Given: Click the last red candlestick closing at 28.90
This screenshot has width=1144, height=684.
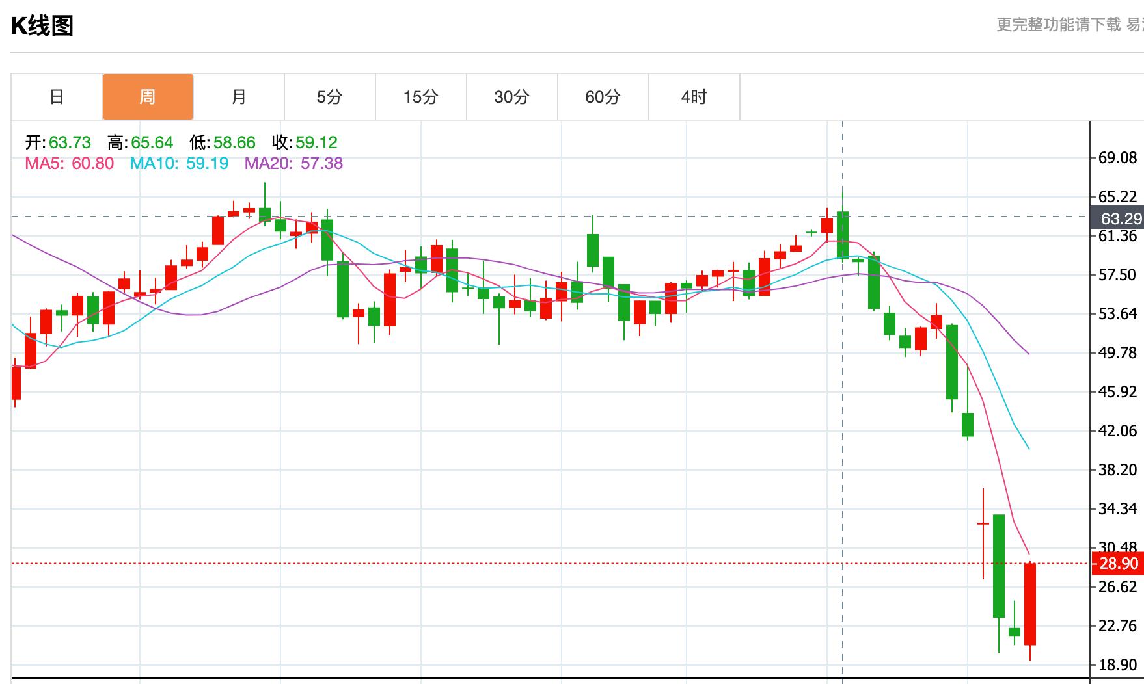Looking at the screenshot, I should click(1030, 604).
